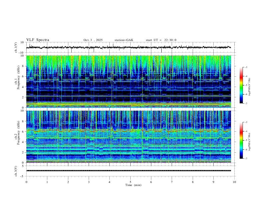This screenshot has width=264, height=204.
Task: Select ch.2 "Frequency (kHz)" axis label
Action: coord(18,133)
